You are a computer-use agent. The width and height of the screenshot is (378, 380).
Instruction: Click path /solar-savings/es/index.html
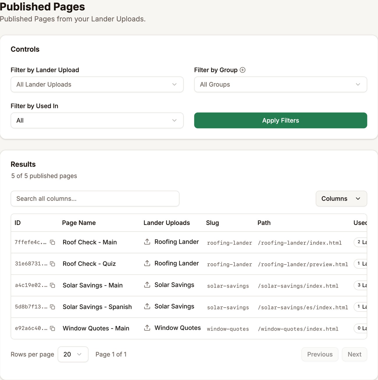(x=303, y=307)
